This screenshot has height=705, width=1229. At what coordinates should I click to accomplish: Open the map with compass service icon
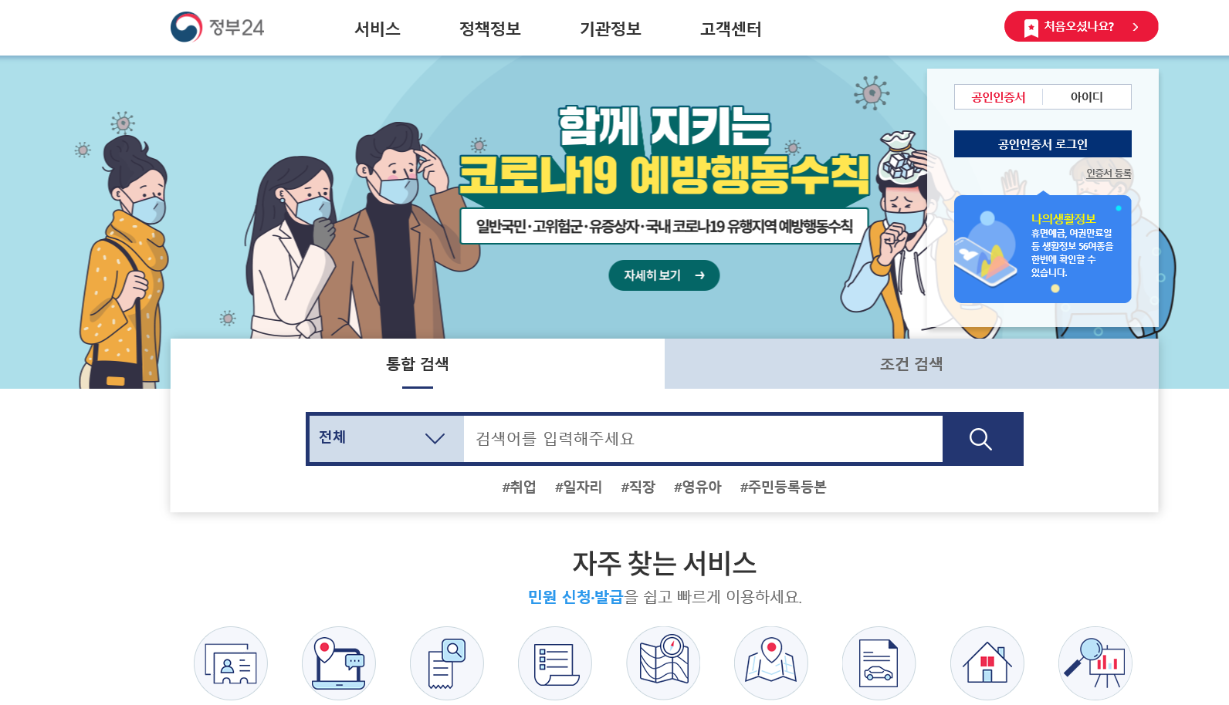(x=663, y=663)
